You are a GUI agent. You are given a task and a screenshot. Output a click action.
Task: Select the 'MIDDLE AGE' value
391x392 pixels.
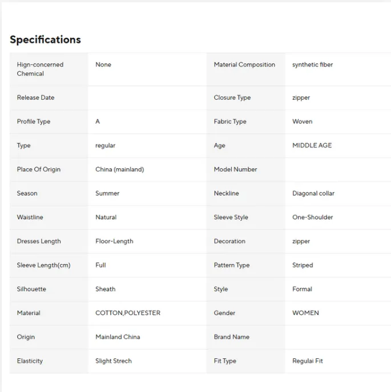coord(312,146)
